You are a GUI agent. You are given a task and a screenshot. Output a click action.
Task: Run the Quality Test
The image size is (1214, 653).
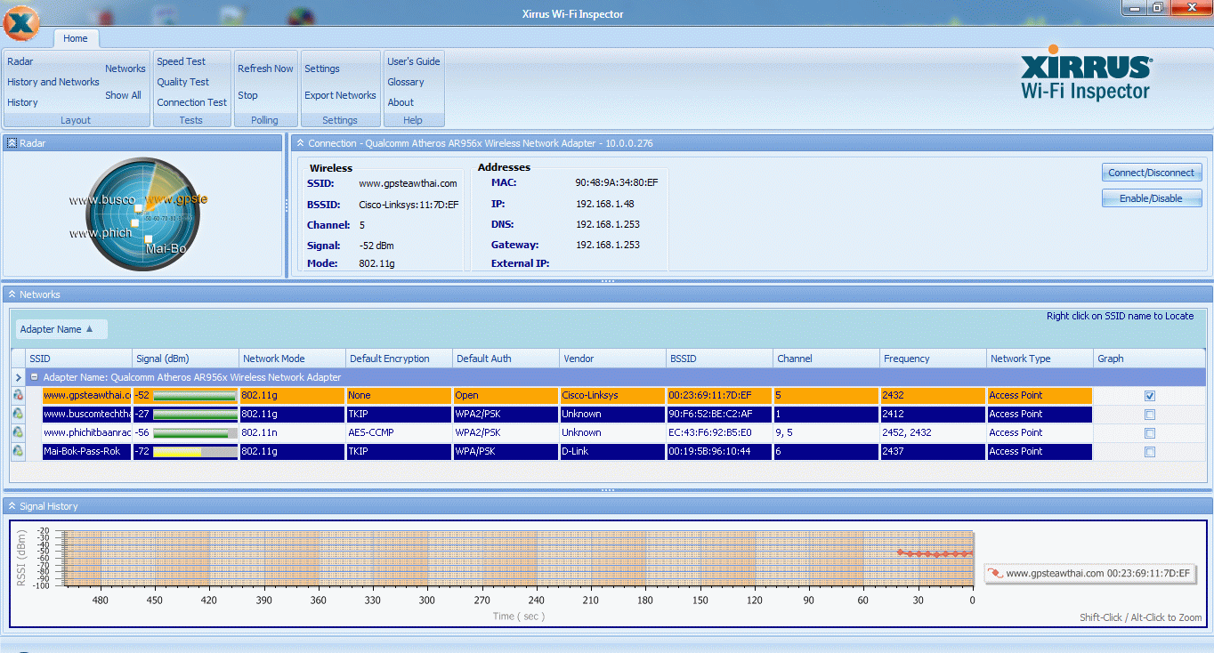click(x=183, y=82)
